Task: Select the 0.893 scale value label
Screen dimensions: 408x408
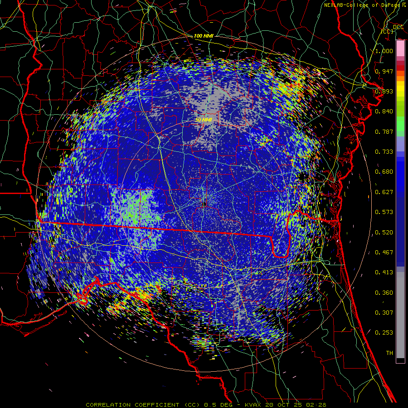Action: pyautogui.click(x=384, y=91)
